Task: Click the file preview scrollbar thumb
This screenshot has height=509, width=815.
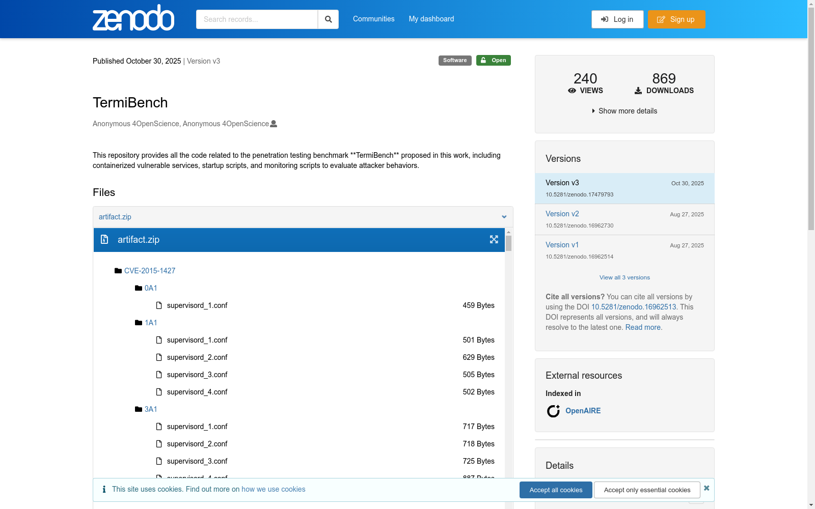Action: tap(508, 243)
